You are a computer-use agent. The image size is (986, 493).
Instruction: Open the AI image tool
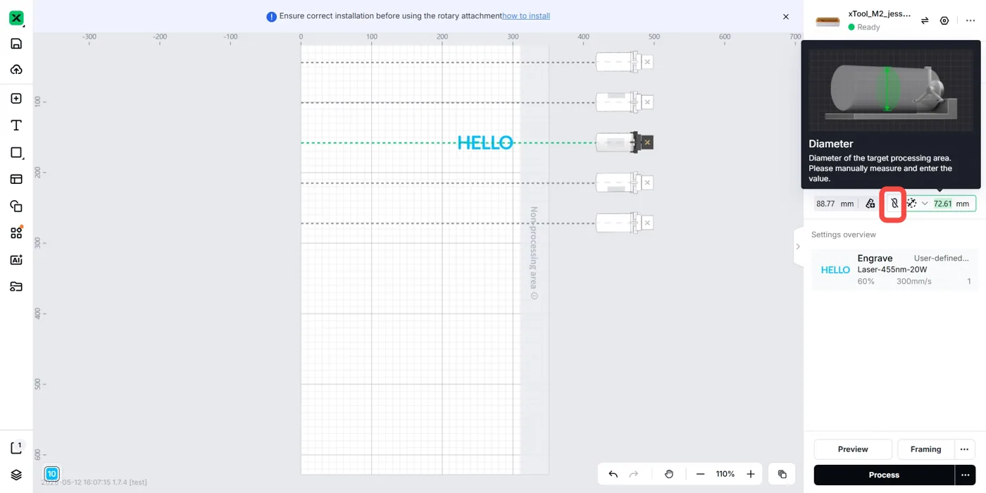16,260
